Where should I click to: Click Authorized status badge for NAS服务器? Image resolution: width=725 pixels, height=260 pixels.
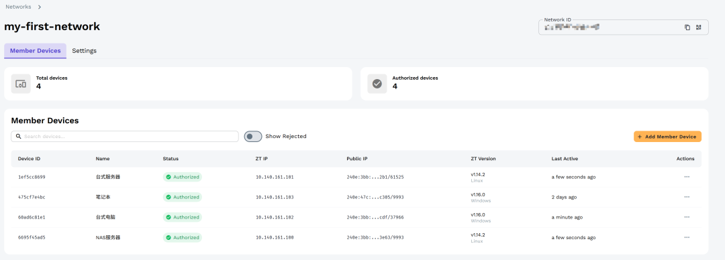[182, 237]
